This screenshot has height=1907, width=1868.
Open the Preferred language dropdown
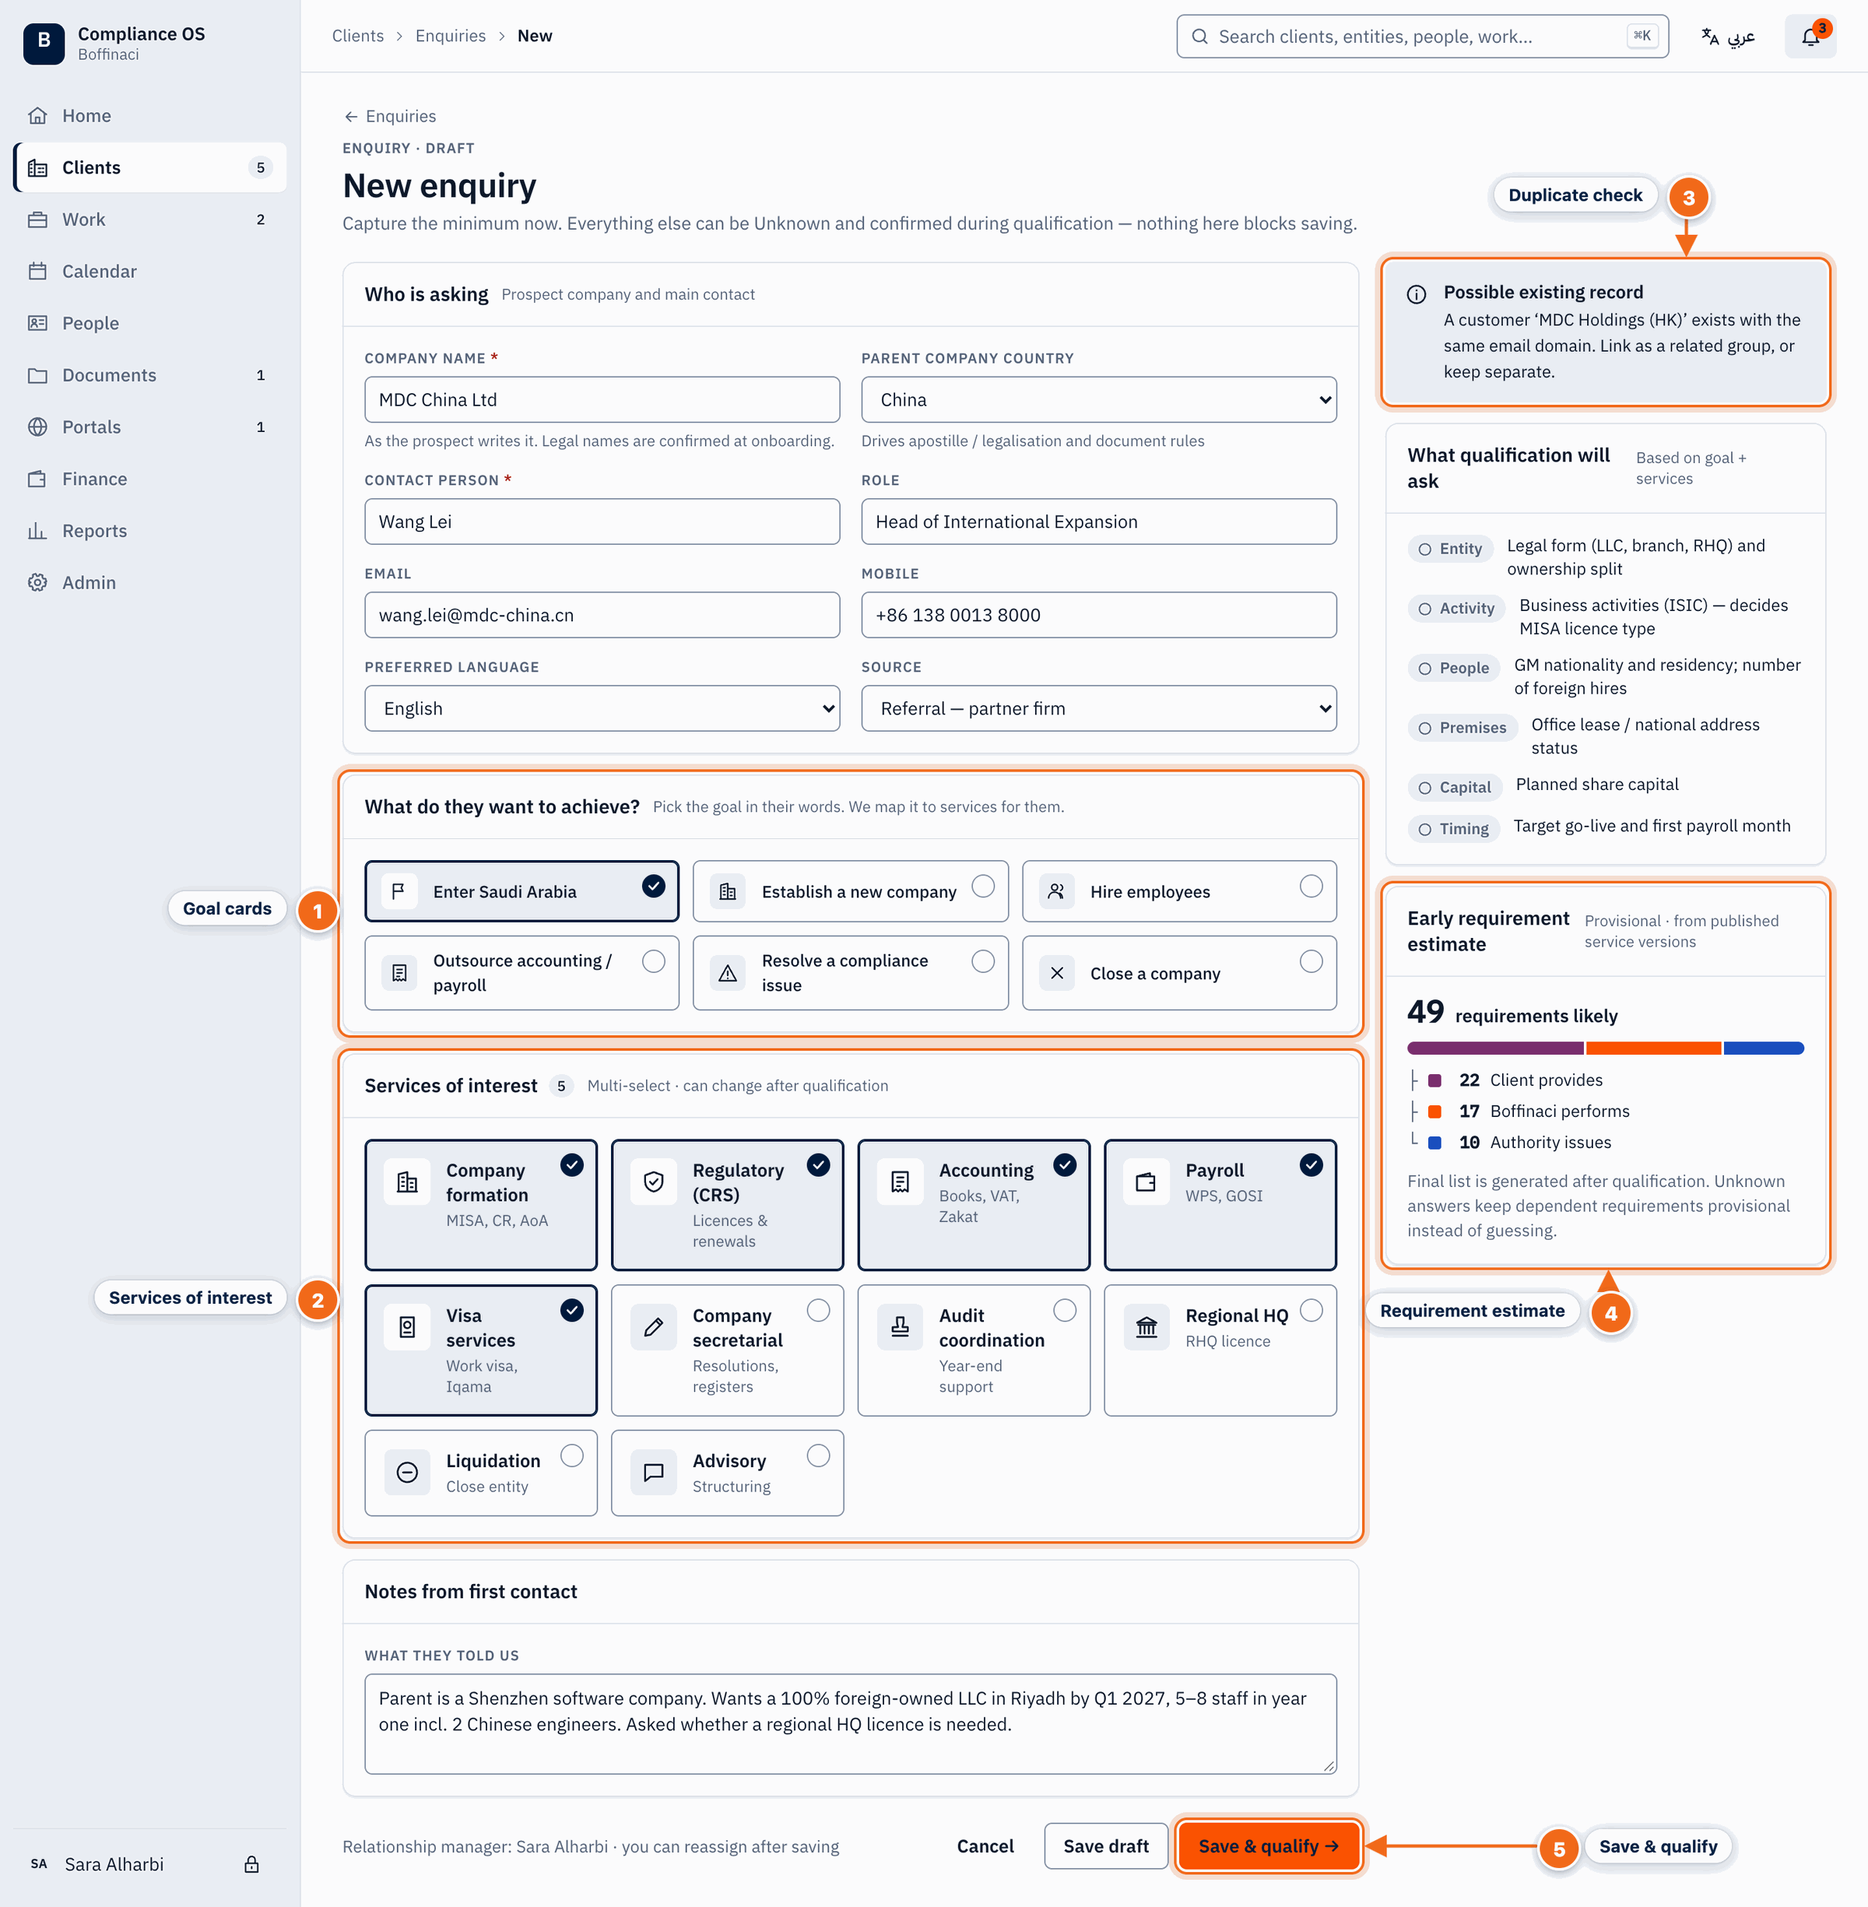click(602, 708)
